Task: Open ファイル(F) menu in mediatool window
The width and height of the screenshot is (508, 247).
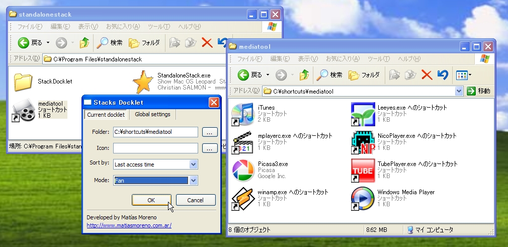Action: point(249,59)
